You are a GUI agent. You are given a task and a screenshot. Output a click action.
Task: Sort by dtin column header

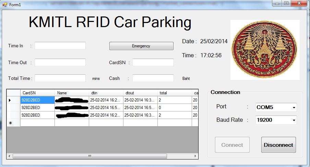[x=106, y=93]
